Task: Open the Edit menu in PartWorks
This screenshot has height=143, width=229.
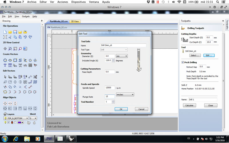Action: 10,17
